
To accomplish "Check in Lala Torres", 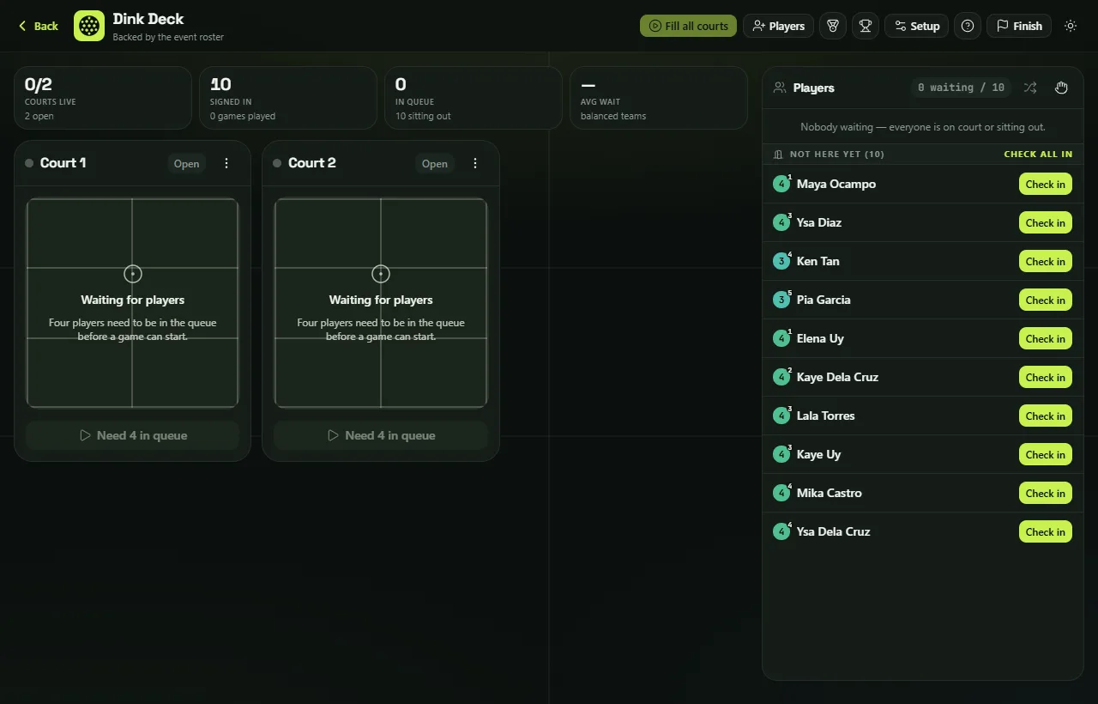I will (x=1046, y=416).
